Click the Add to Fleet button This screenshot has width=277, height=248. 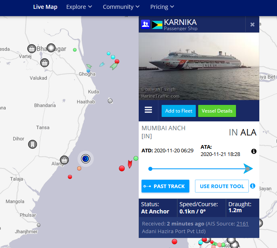179,111
